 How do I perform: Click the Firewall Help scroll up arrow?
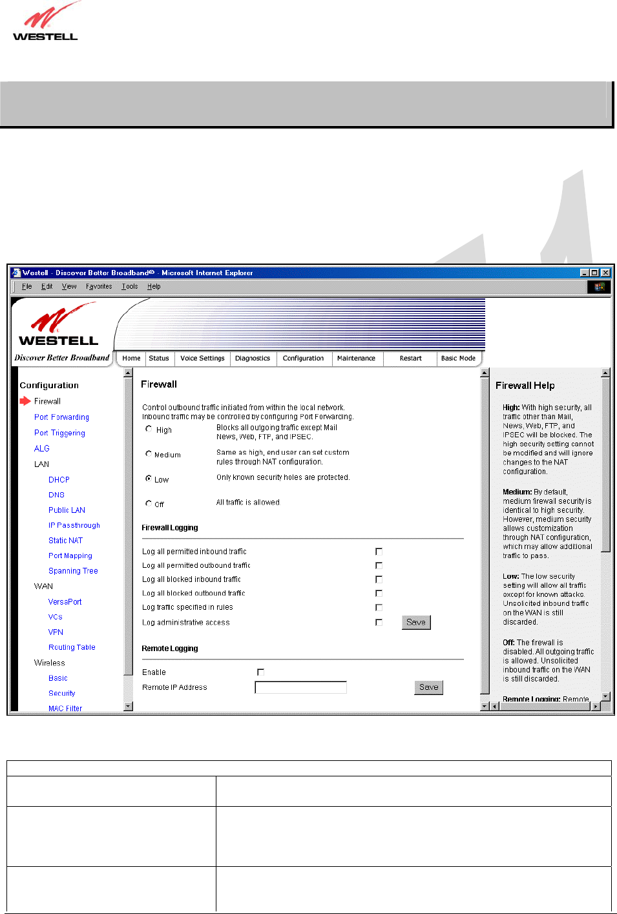coord(605,373)
